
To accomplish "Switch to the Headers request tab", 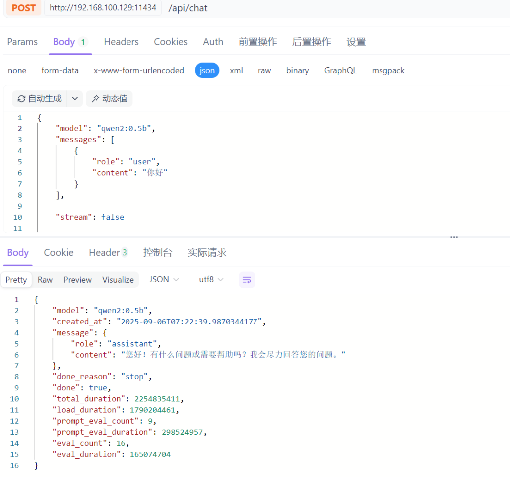I will (x=121, y=42).
